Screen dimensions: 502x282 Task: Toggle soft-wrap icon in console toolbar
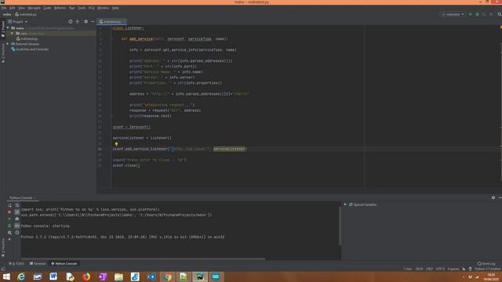(x=17, y=205)
